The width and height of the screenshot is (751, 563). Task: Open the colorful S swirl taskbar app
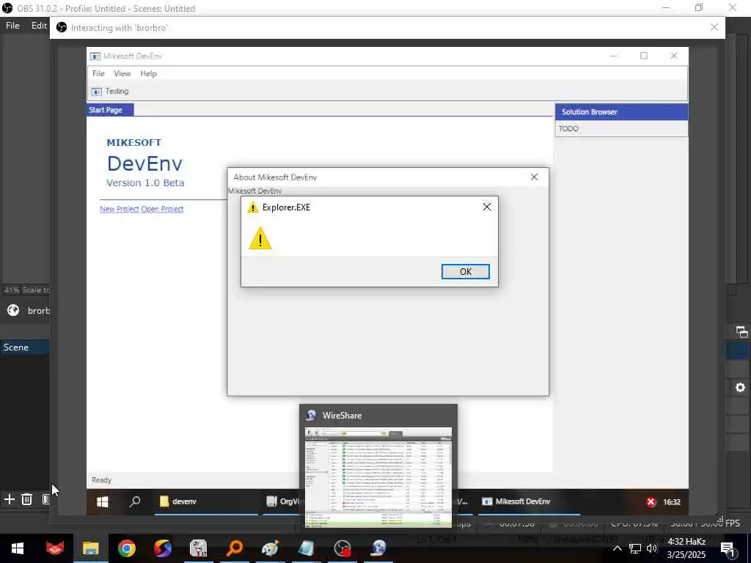[162, 548]
